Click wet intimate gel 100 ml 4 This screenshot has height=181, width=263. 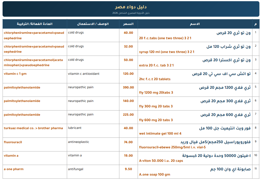(x=160, y=133)
